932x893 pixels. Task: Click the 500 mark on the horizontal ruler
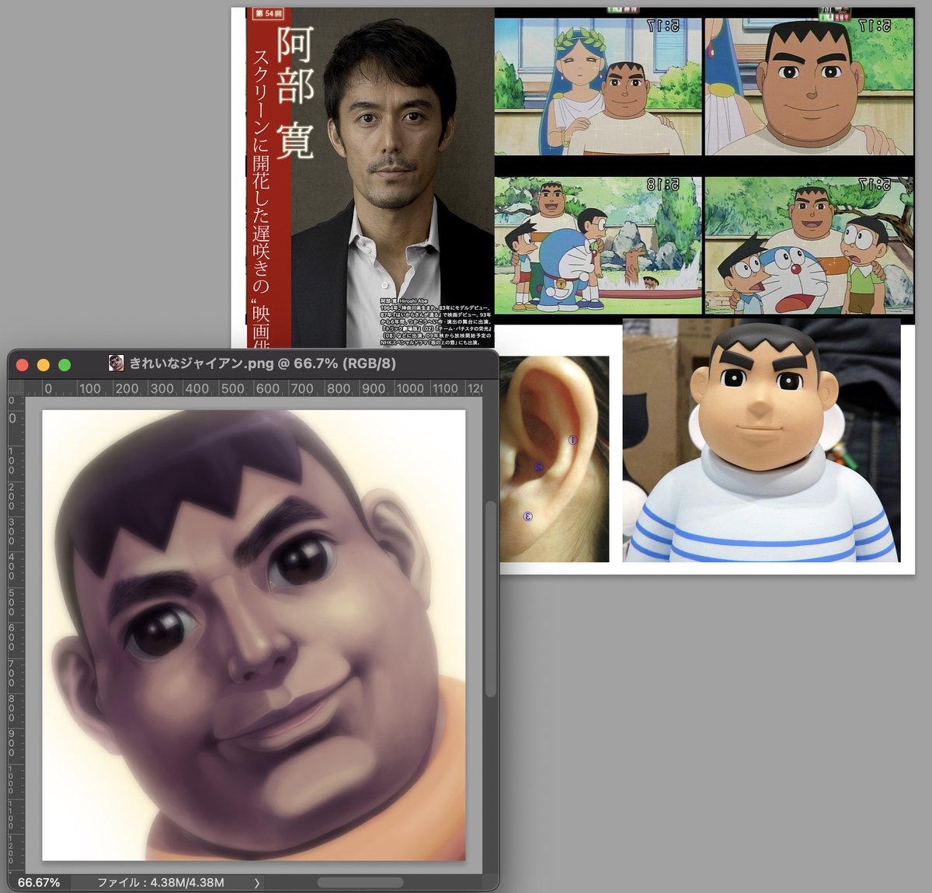click(x=233, y=388)
